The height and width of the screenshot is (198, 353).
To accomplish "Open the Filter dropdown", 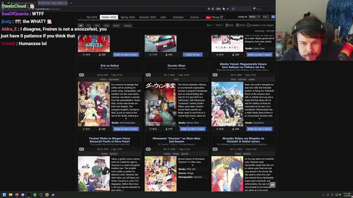I will pyautogui.click(x=219, y=25).
